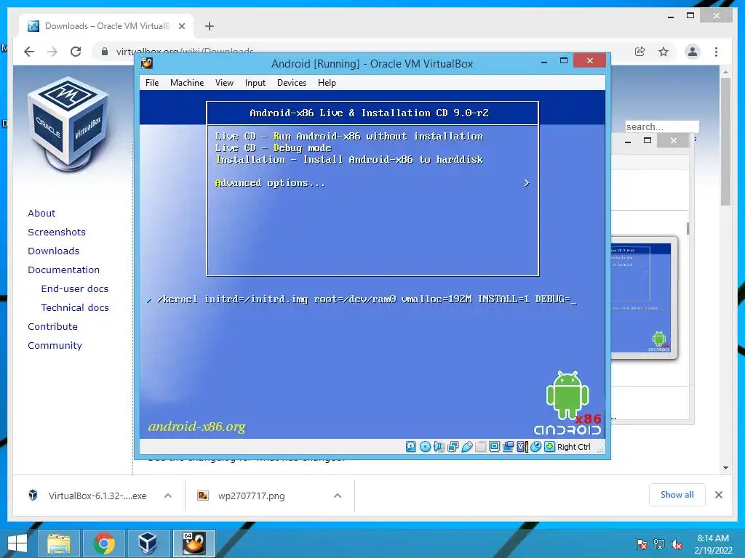Open the Help menu in VM window

[x=327, y=83]
